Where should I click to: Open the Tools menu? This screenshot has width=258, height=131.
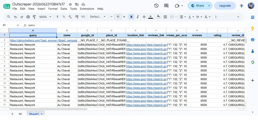click(x=73, y=9)
